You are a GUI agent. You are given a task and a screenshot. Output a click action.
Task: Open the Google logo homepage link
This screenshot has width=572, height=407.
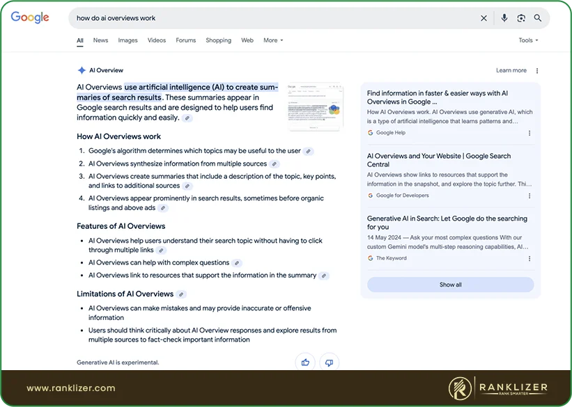[x=30, y=17]
